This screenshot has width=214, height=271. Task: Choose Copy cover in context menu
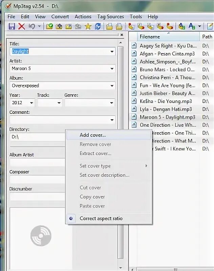click(109, 197)
